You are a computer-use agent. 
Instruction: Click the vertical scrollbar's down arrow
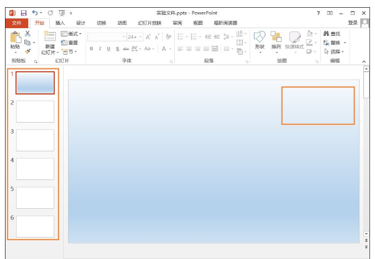coord(366,234)
